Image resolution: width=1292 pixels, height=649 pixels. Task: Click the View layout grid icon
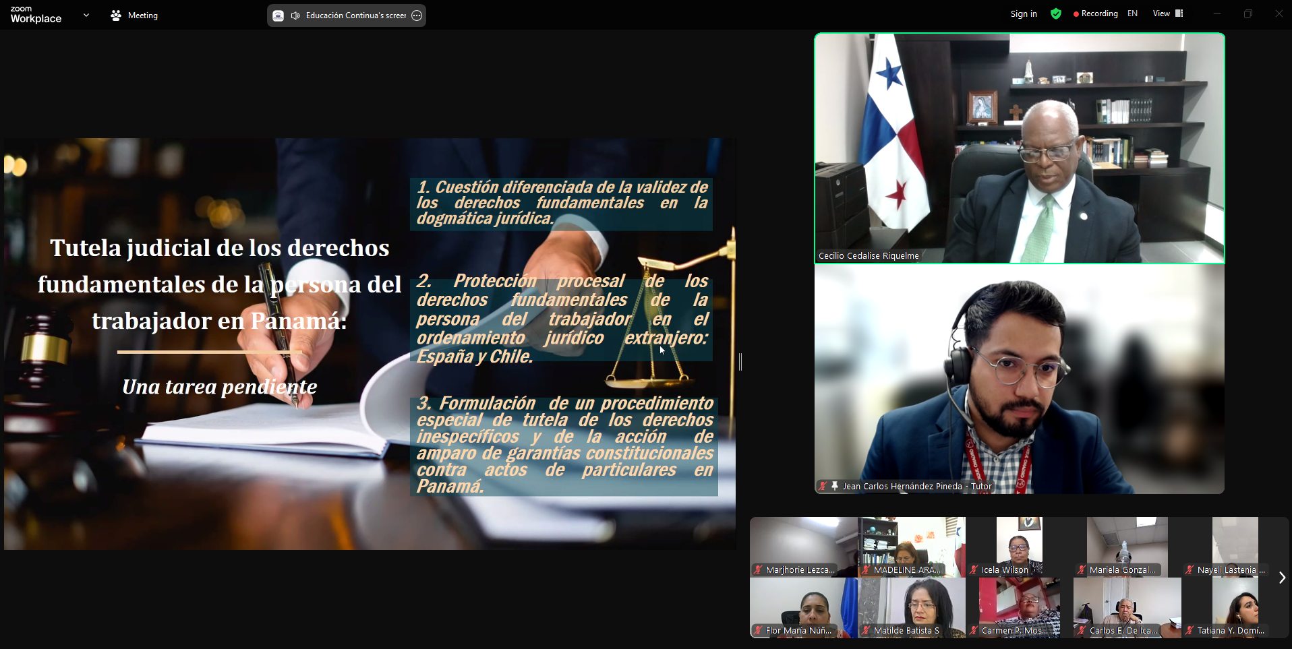(x=1179, y=13)
